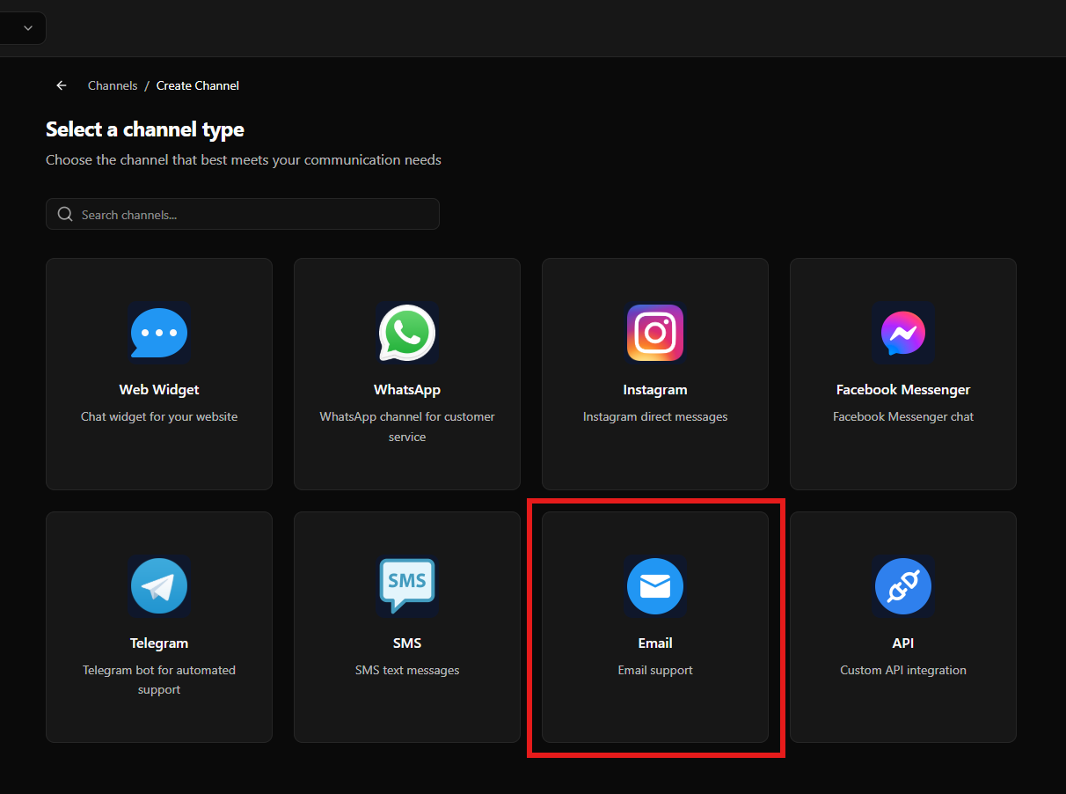Select the API title text

click(x=903, y=643)
